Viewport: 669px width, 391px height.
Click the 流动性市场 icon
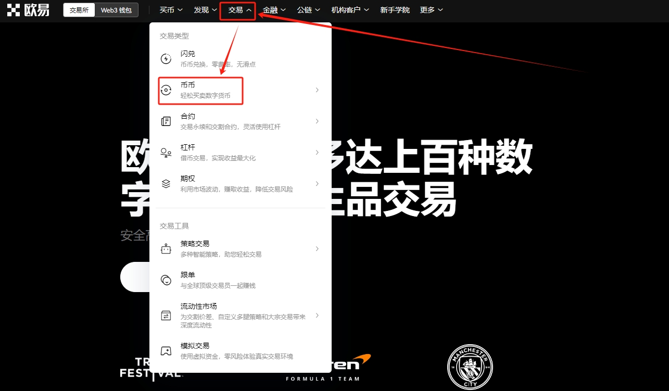pyautogui.click(x=166, y=316)
